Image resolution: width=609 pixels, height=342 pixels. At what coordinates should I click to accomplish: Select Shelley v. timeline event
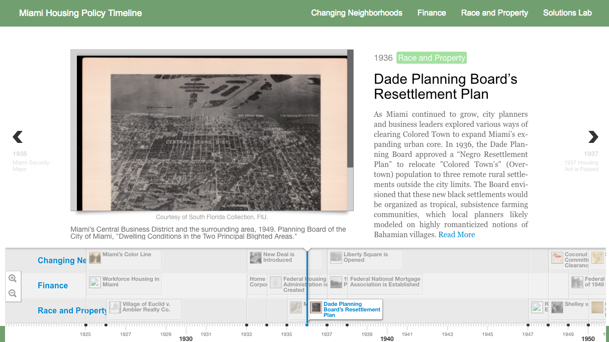[569, 309]
